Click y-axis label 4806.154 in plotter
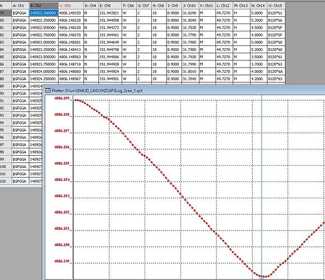This screenshot has width=325, height=280. (62, 180)
